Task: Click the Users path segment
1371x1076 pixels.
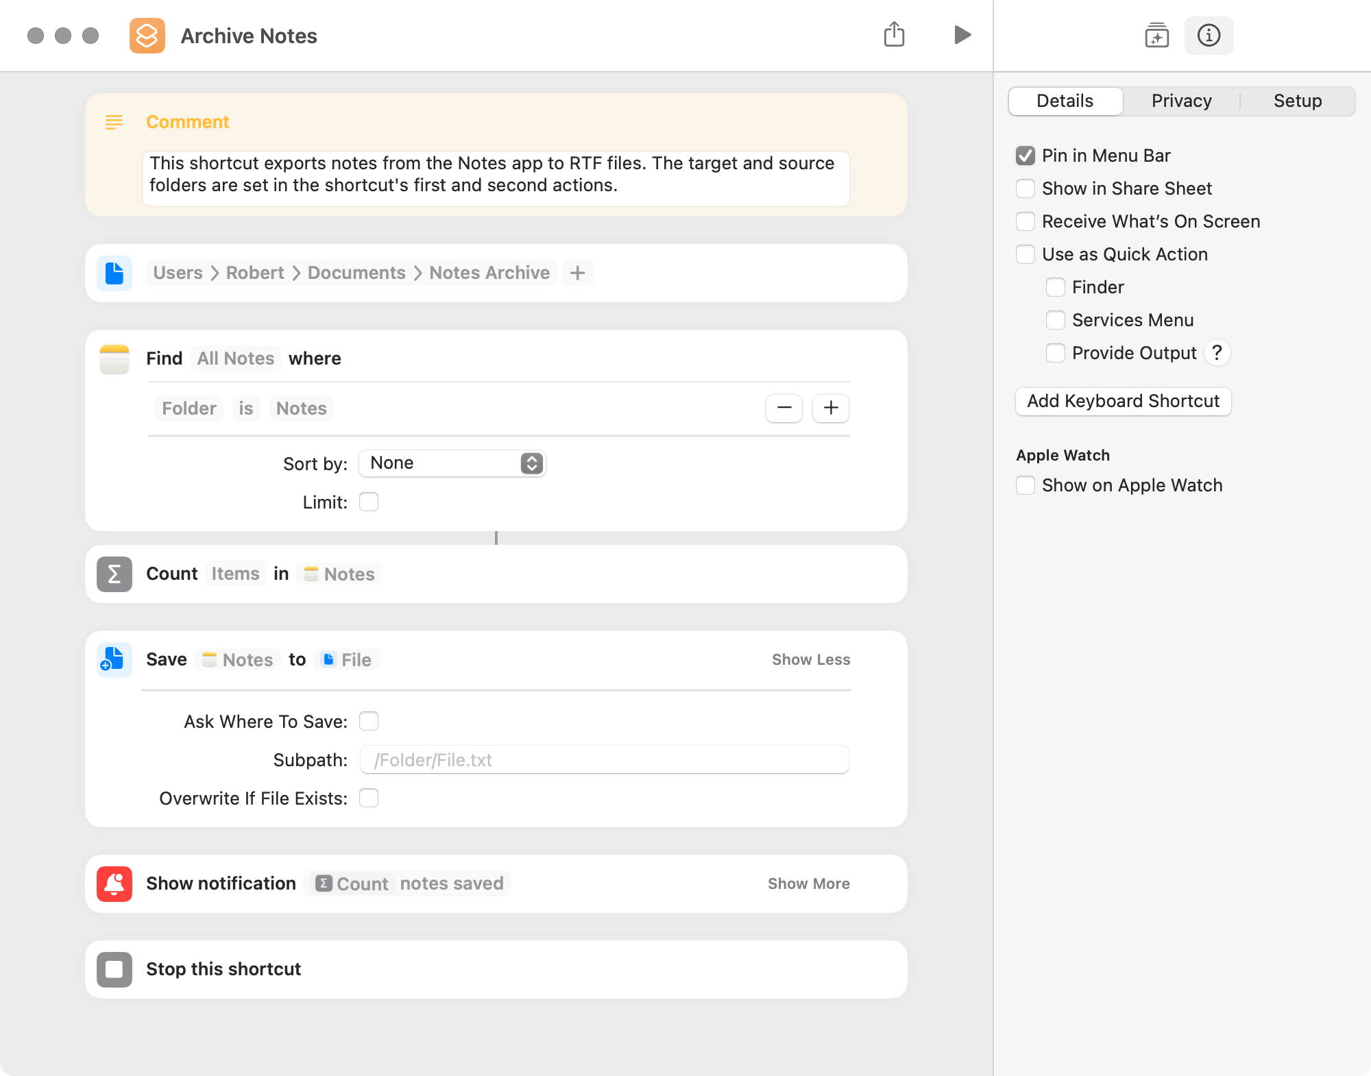Action: [178, 273]
